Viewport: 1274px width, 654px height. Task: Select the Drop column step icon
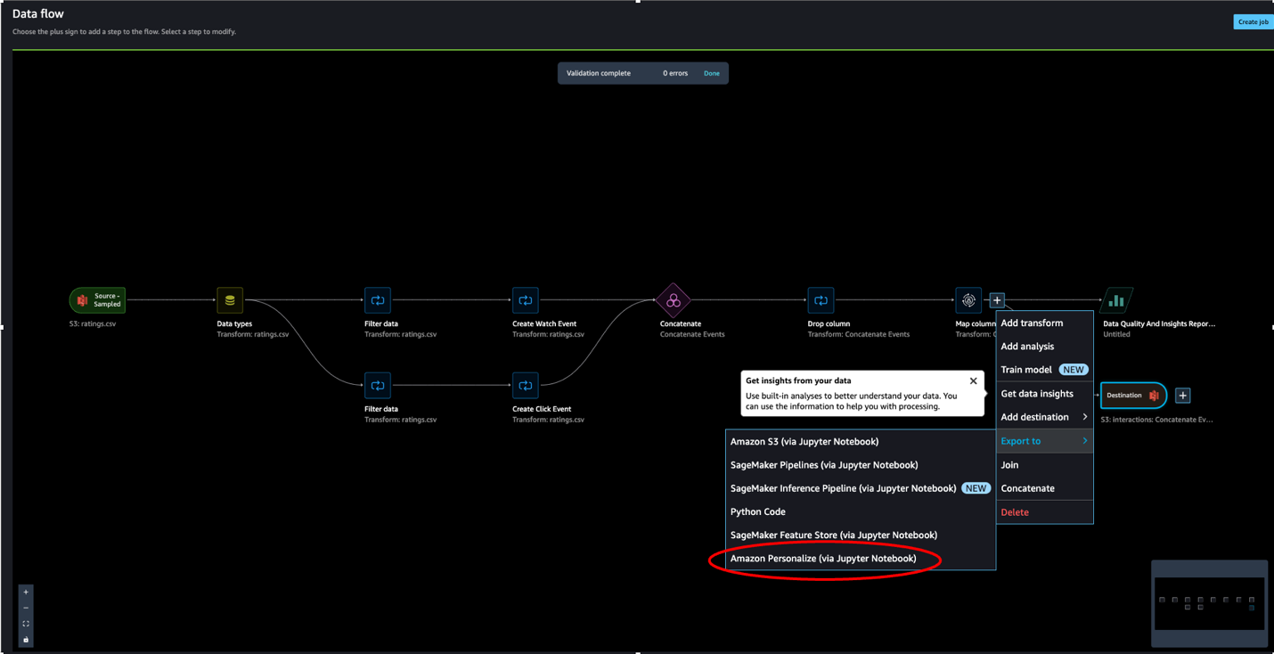tap(821, 300)
